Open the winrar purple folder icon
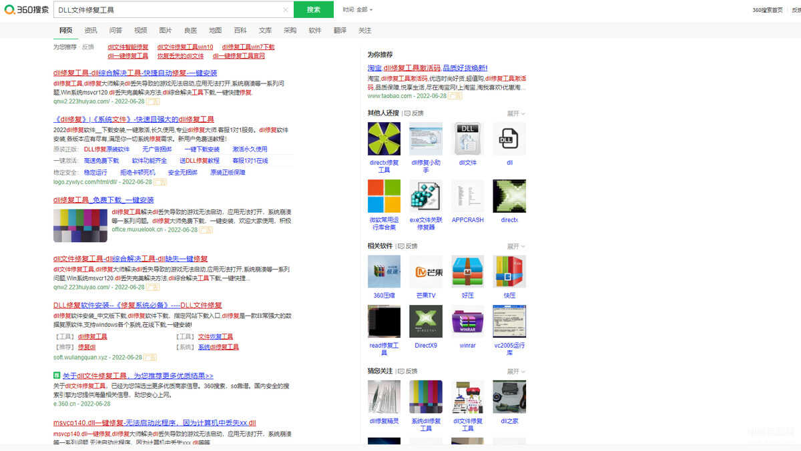Viewport: 801px width, 451px height. [x=467, y=322]
